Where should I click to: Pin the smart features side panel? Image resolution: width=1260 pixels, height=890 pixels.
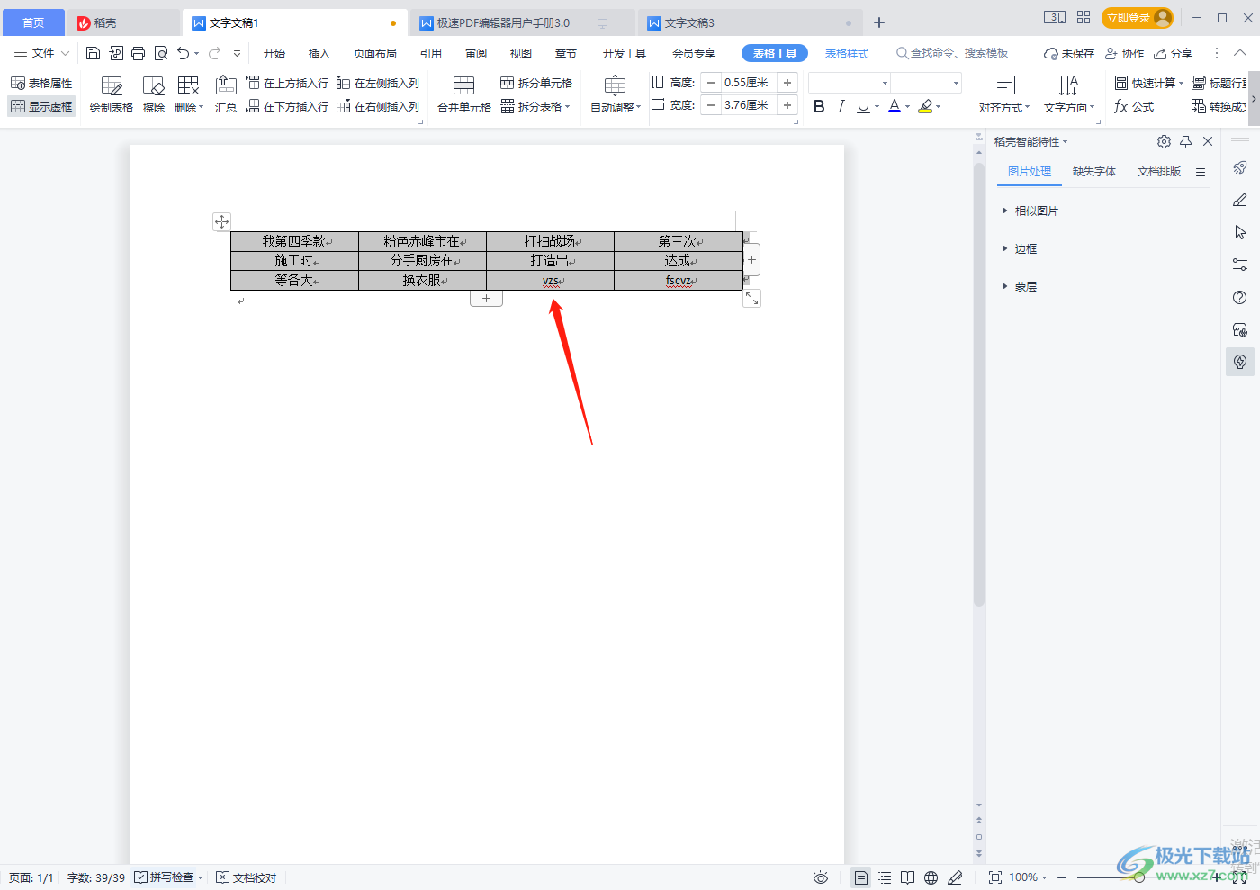pos(1186,141)
